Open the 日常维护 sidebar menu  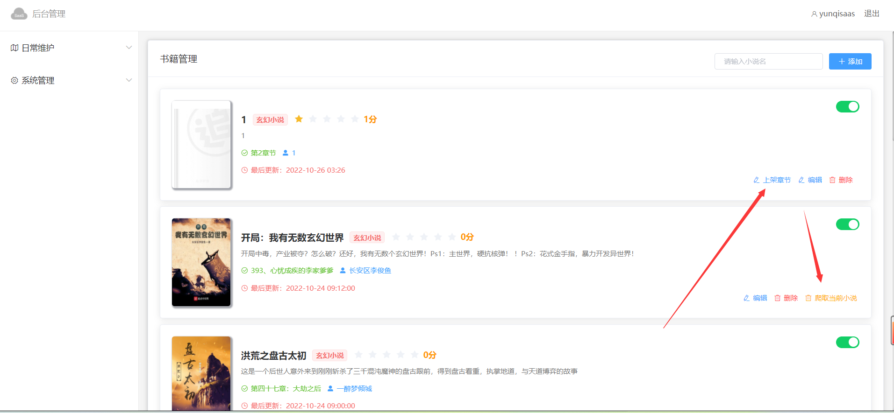69,48
